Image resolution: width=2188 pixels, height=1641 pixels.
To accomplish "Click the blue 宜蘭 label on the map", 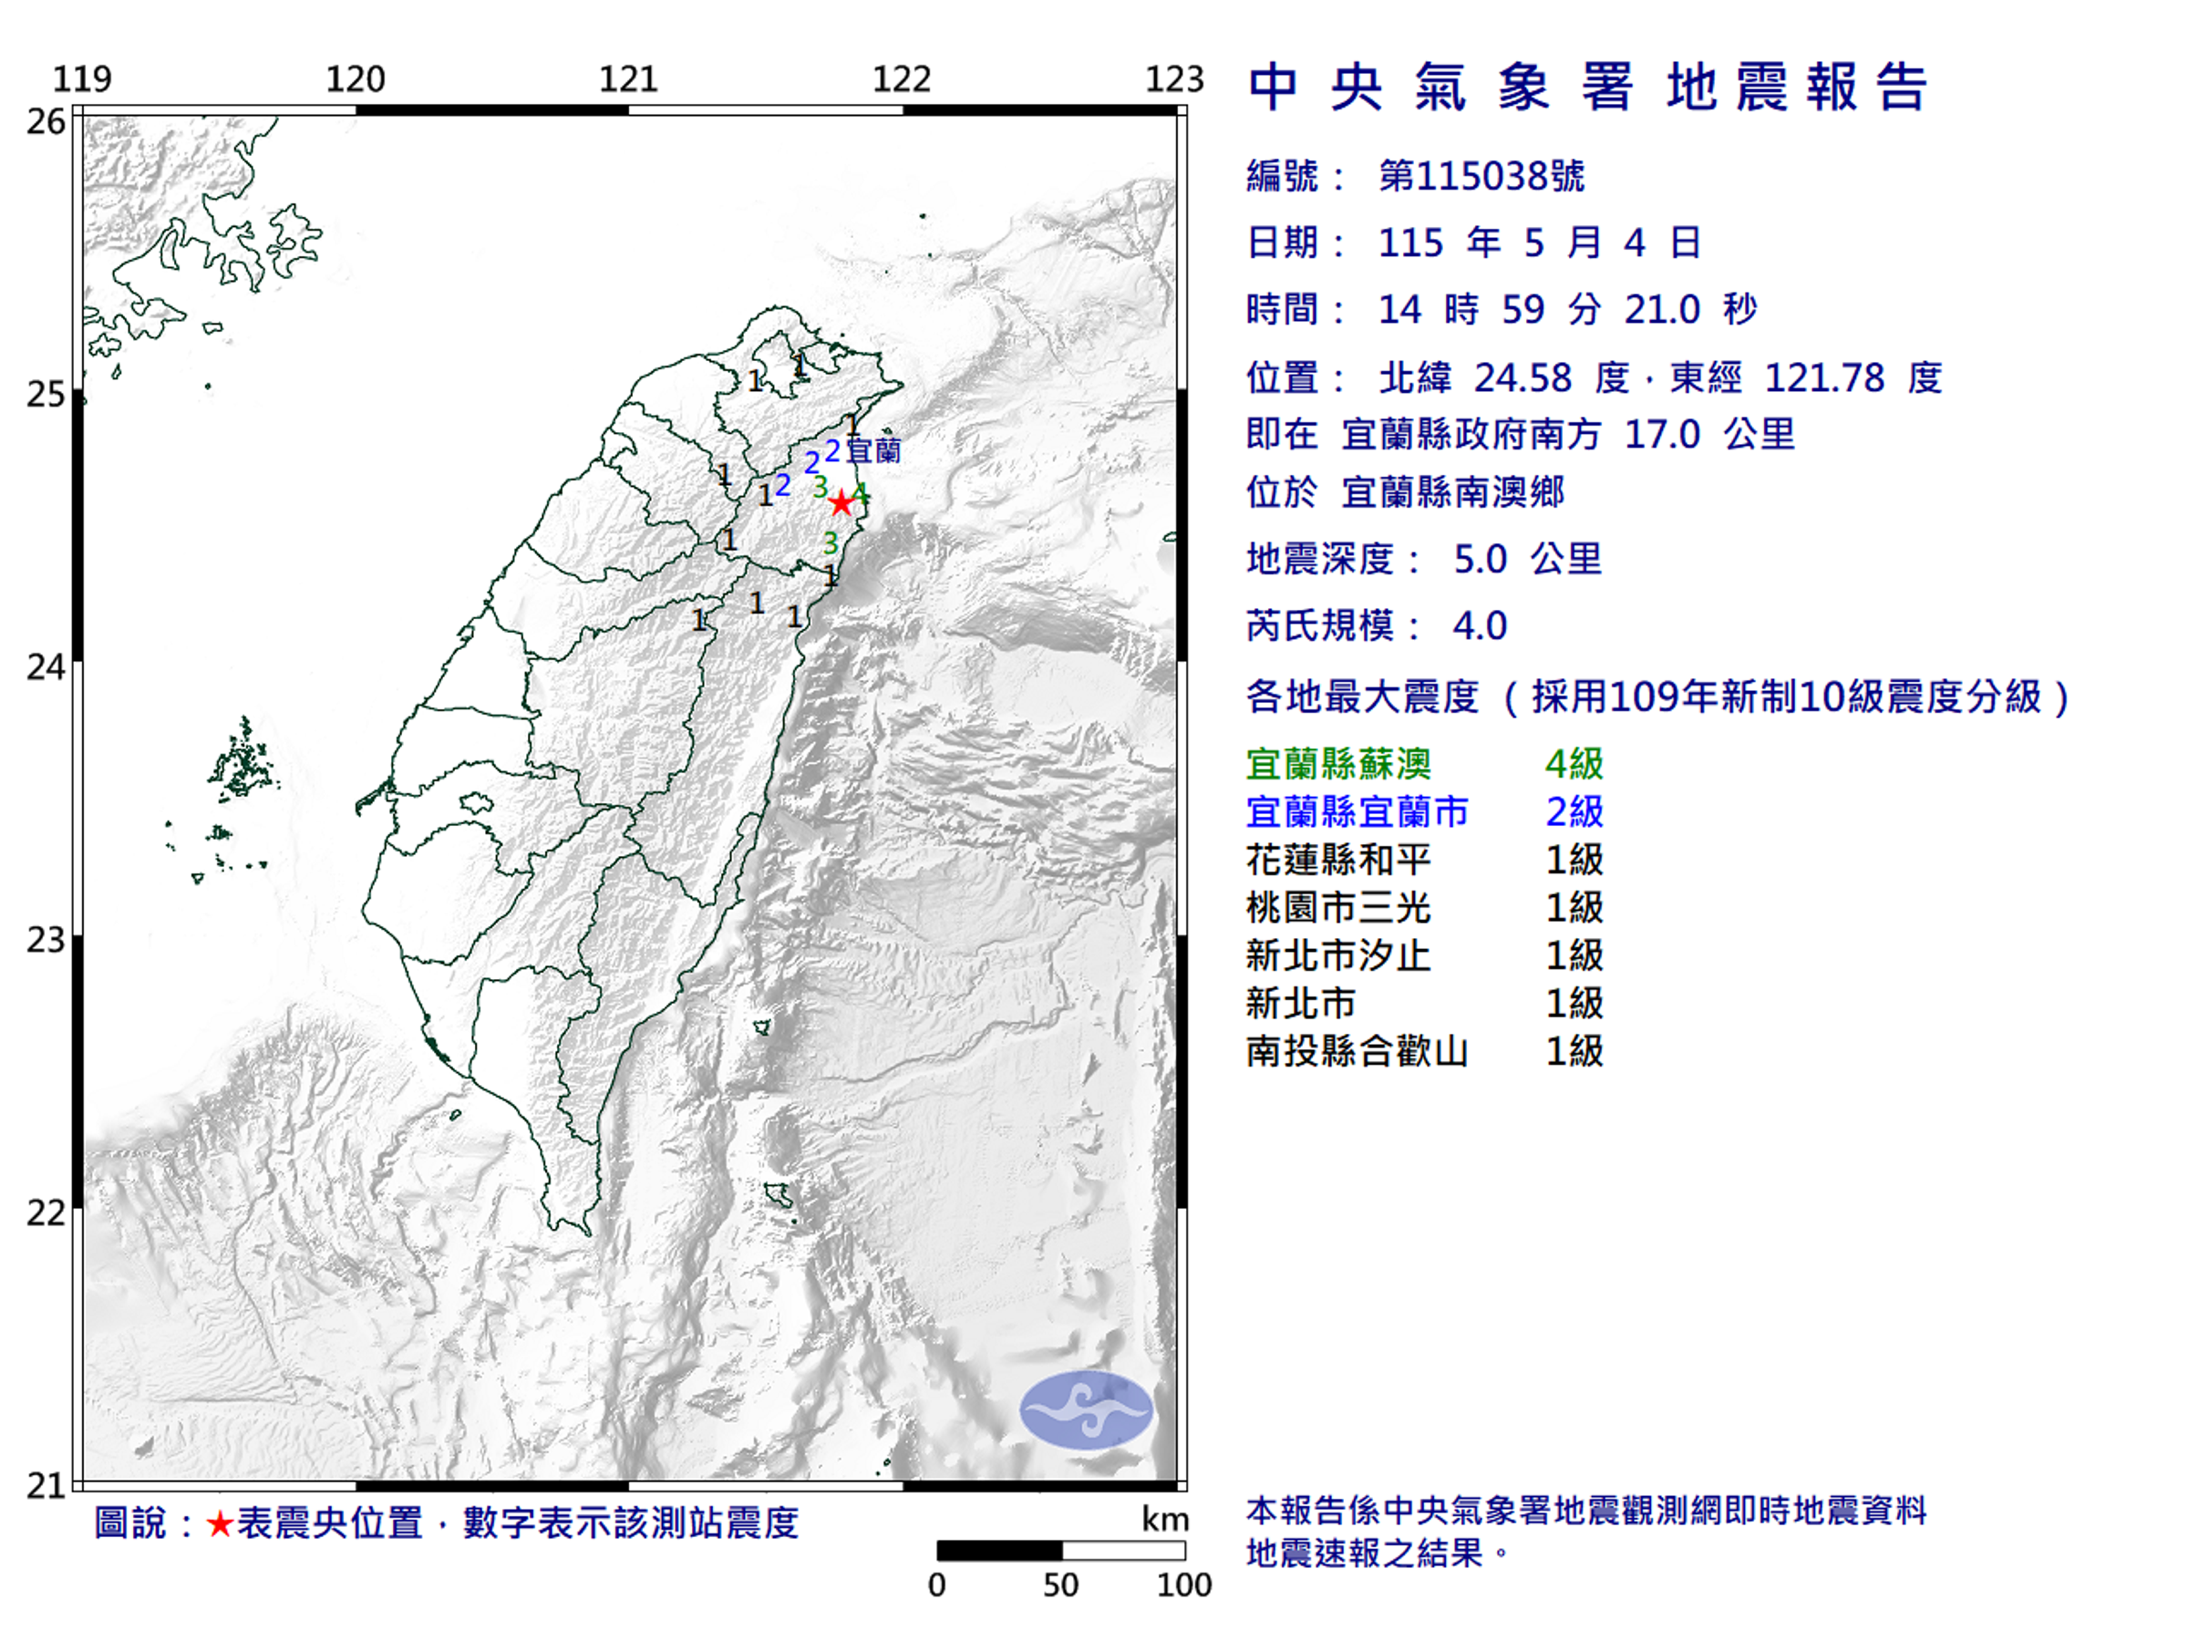I will pyautogui.click(x=874, y=451).
